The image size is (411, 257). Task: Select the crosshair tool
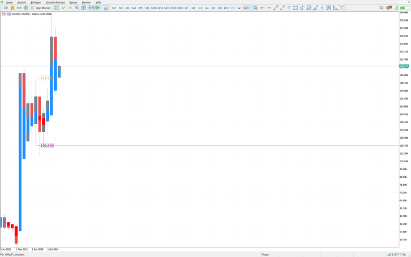tap(262, 8)
